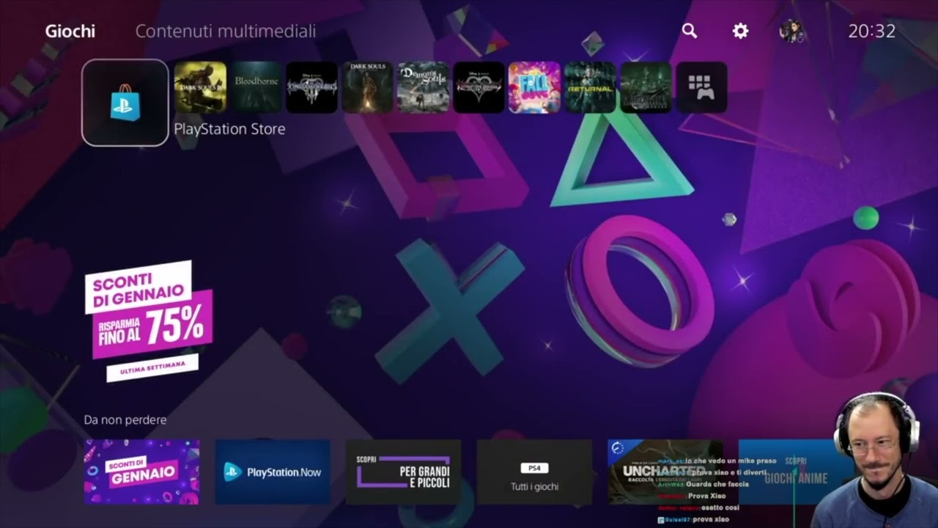Click the PlayStation Store label text

[229, 129]
